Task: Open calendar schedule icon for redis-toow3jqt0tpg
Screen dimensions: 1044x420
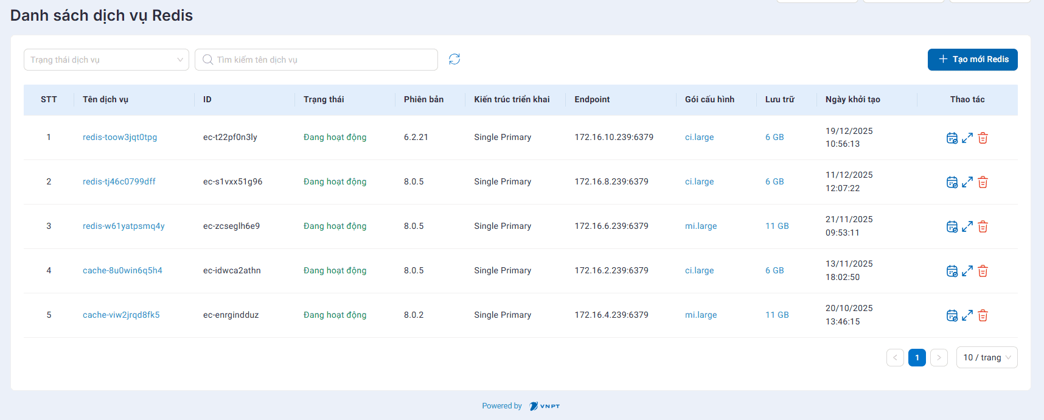Action: (x=952, y=138)
